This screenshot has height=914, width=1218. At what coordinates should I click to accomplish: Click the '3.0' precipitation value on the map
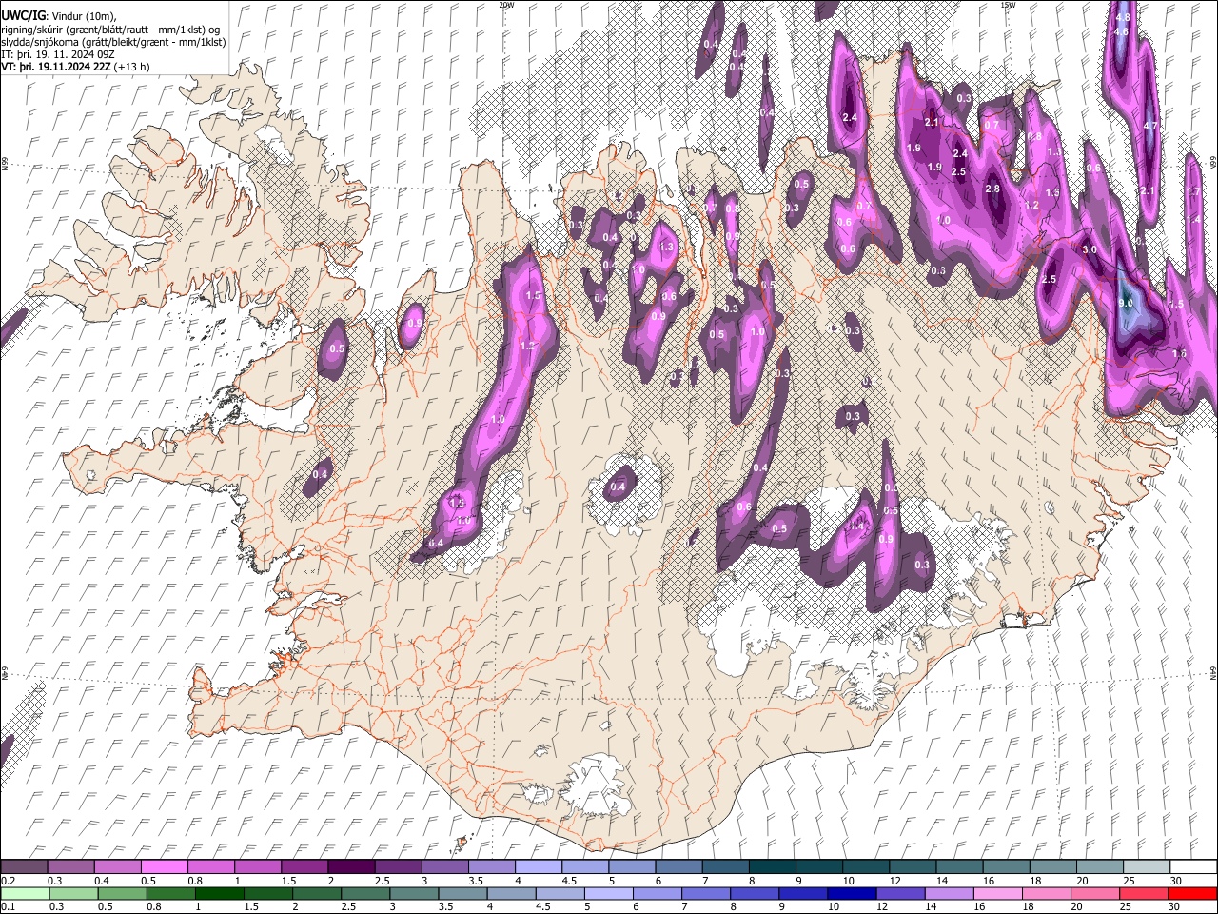click(x=1090, y=249)
